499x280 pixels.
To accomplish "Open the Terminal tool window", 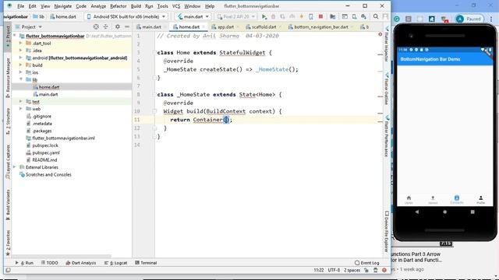I will point(146,263).
